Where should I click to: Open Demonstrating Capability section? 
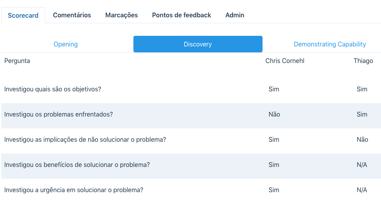[330, 44]
